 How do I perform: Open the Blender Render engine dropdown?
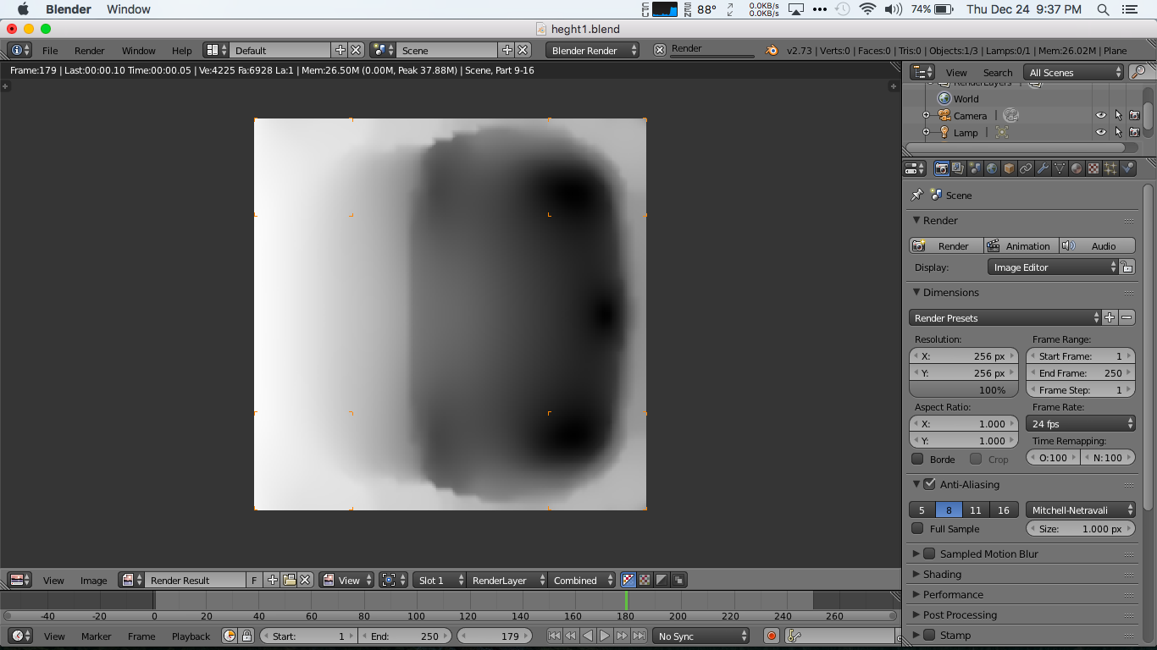pos(592,51)
